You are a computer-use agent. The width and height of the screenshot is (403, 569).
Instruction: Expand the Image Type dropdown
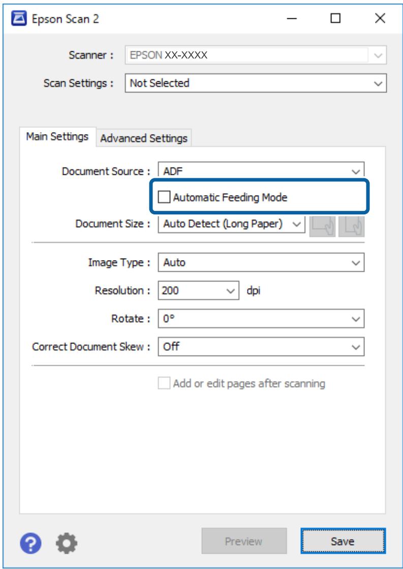[261, 262]
